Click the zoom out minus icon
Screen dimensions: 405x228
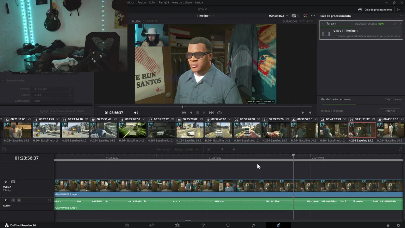(x=209, y=149)
